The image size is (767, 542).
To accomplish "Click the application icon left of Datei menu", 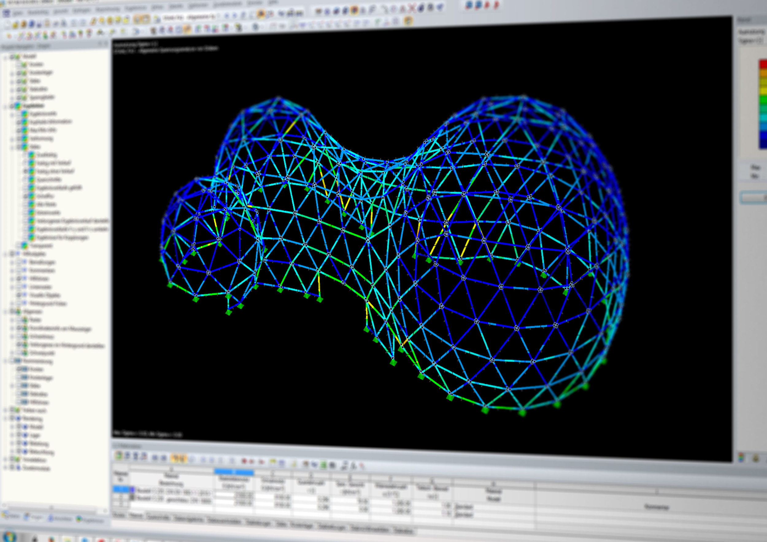I will 6,13.
